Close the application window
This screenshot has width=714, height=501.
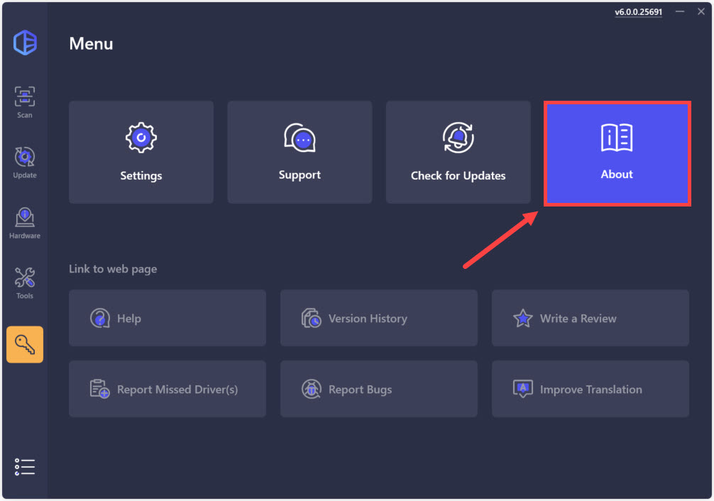[699, 12]
